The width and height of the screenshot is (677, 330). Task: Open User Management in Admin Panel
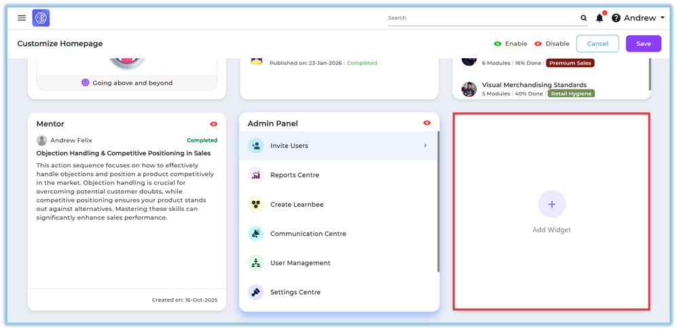[300, 263]
